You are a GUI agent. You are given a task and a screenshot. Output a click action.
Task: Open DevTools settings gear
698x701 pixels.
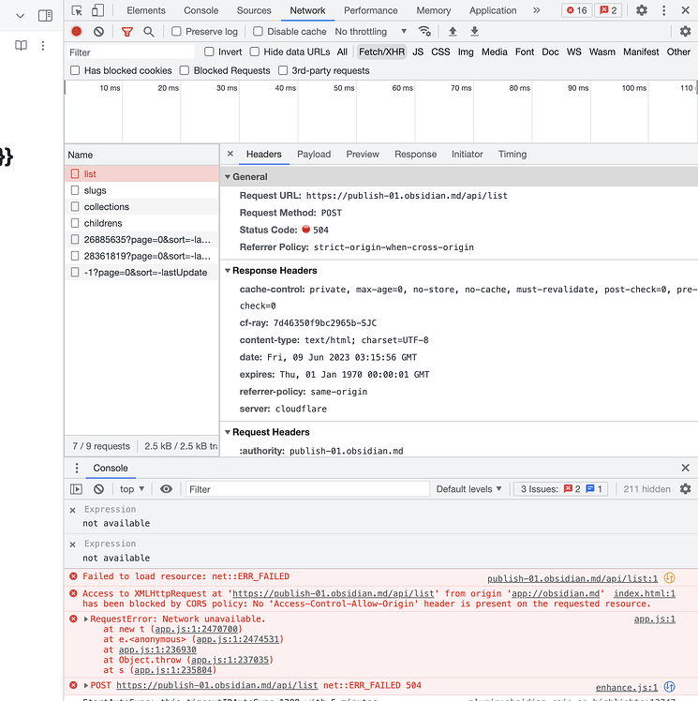(x=642, y=10)
